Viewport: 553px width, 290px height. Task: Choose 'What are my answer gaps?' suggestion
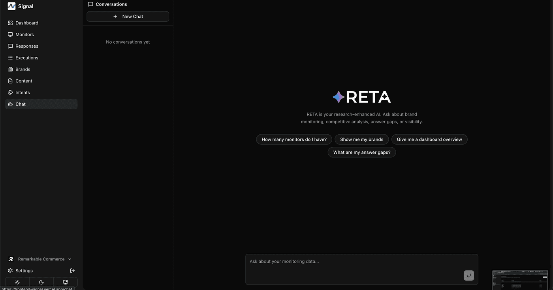click(362, 152)
